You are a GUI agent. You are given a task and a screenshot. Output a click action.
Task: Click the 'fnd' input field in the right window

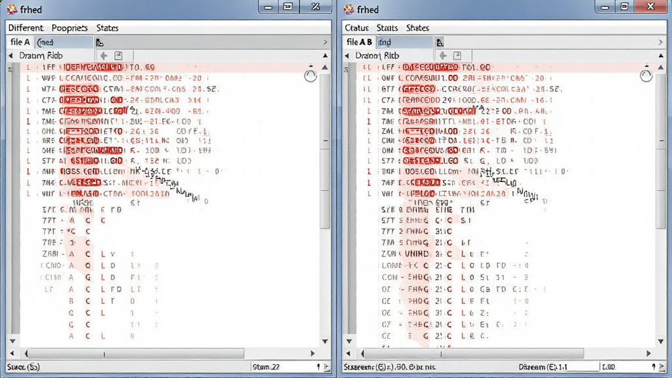(405, 42)
